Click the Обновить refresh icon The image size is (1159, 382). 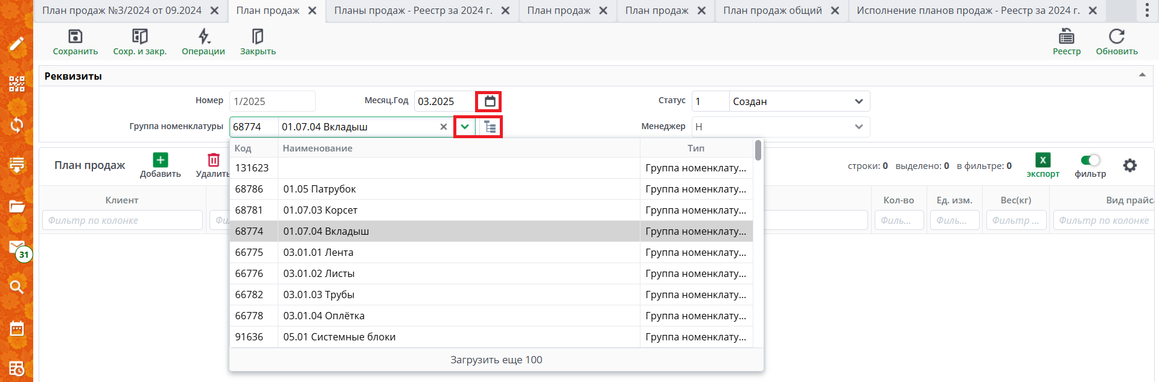click(x=1117, y=37)
